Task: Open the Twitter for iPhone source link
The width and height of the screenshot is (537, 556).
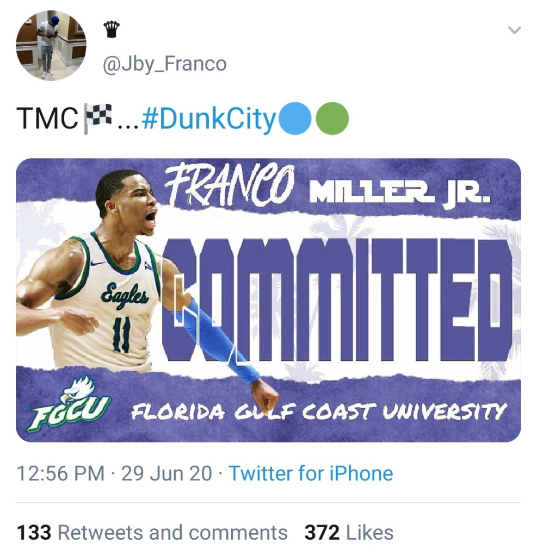Action: click(310, 473)
